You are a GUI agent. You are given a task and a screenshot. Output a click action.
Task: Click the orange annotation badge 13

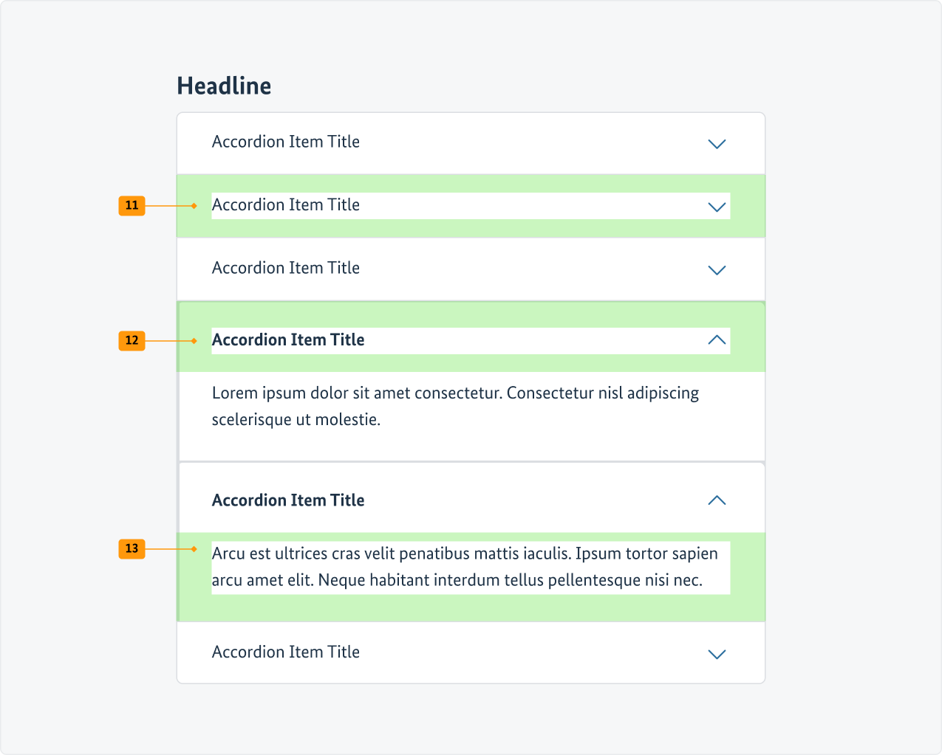coord(132,548)
